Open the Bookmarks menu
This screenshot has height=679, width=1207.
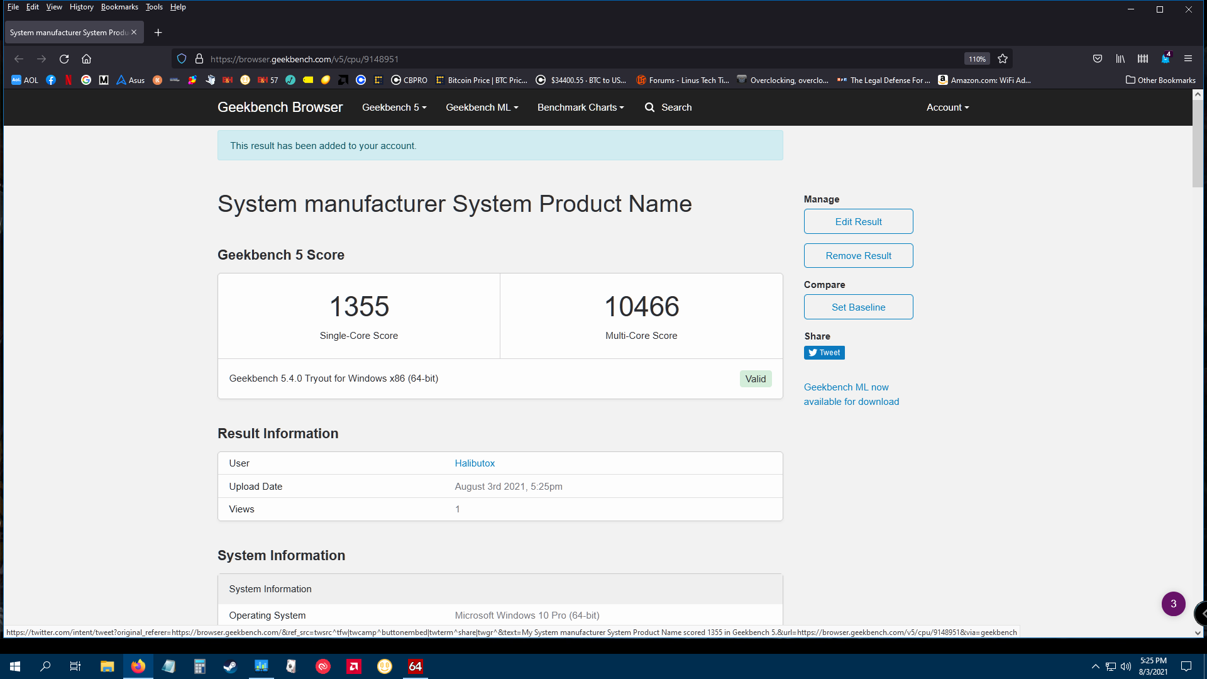tap(119, 7)
